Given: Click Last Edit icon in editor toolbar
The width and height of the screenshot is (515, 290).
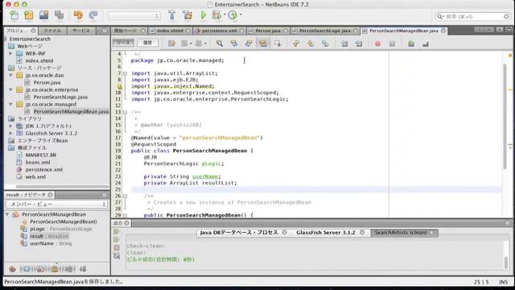Looking at the screenshot, I should 171,43.
